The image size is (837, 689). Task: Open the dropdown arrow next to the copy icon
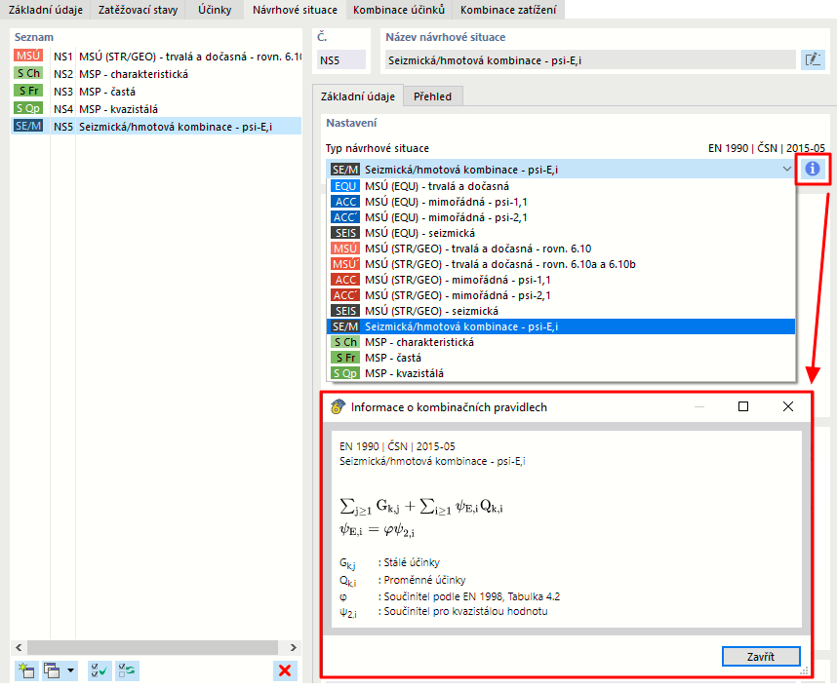click(x=70, y=670)
